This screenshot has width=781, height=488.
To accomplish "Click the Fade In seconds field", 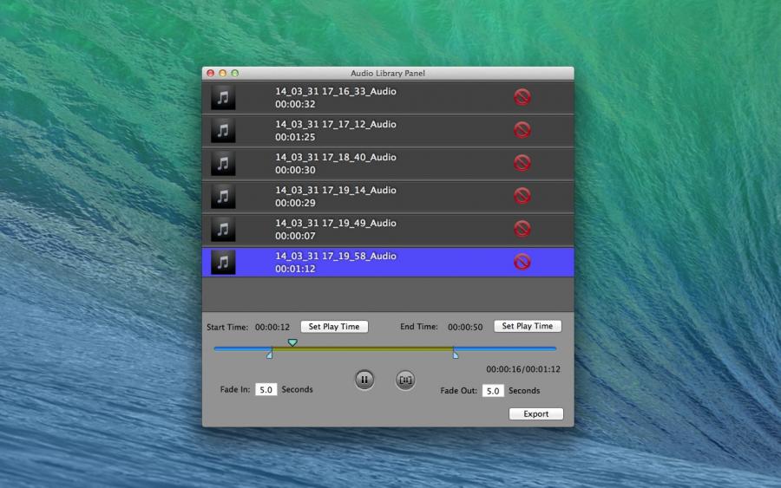I will coord(266,389).
